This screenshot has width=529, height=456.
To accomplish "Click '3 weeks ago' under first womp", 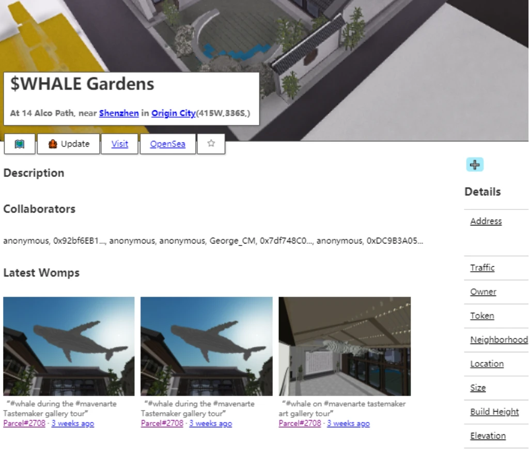I will pyautogui.click(x=73, y=424).
